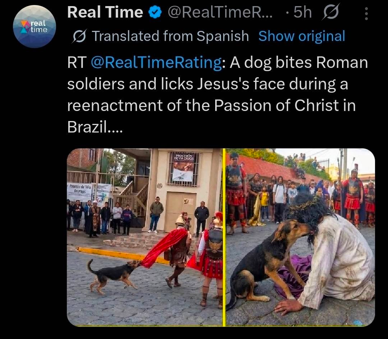This screenshot has width=388, height=339.
Task: Click the yellow divider between the photos
Action: coord(224,237)
